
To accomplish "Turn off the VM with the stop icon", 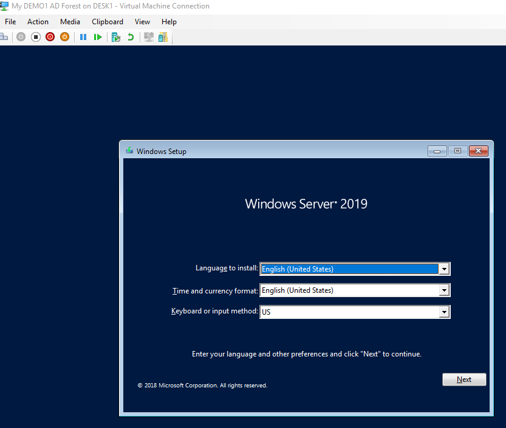I will 36,37.
